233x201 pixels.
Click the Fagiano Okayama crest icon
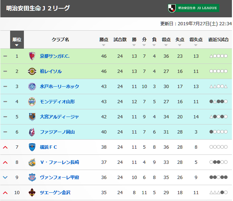32,132
